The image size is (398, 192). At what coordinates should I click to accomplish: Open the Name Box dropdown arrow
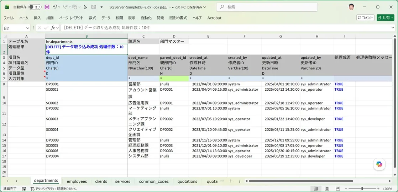(x=28, y=28)
